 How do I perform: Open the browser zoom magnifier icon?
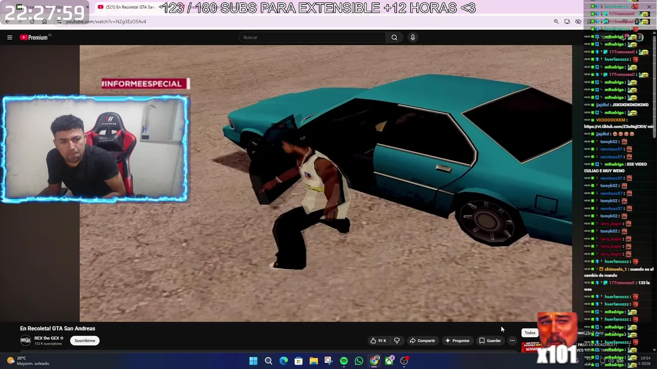click(556, 22)
